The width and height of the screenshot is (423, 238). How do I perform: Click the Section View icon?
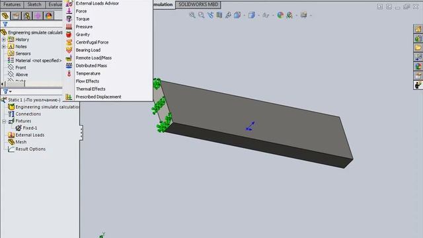(219, 15)
